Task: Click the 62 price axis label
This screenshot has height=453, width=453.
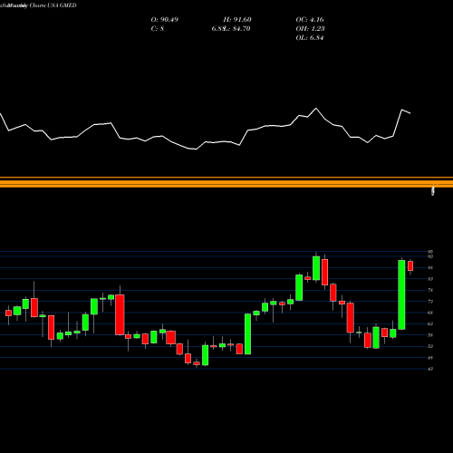Action: pos(430,323)
